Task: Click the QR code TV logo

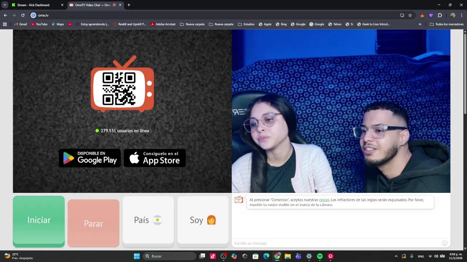Action: [x=122, y=84]
